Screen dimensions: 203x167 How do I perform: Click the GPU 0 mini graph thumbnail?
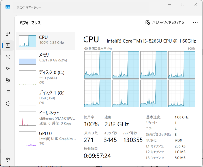pyautogui.click(x=28, y=139)
